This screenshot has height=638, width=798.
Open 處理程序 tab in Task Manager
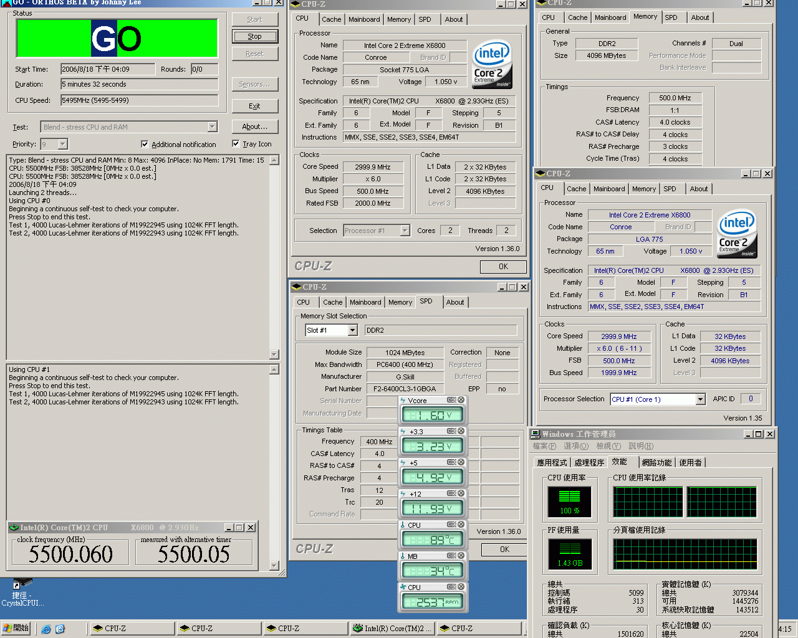click(589, 462)
